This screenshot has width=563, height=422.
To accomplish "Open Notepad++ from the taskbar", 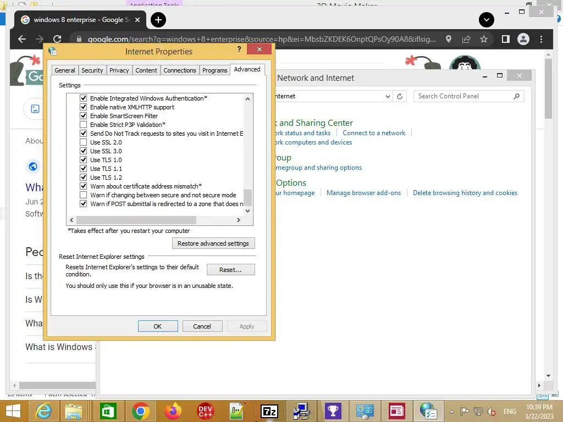I will pyautogui.click(x=237, y=411).
